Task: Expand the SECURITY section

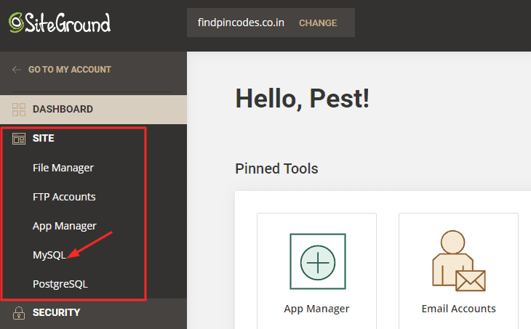Action: pos(57,312)
